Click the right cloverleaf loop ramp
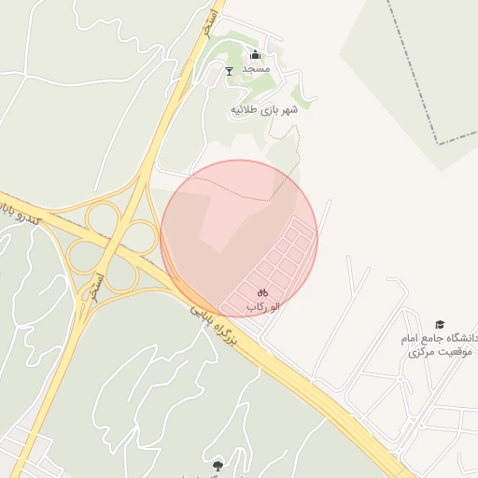 (x=139, y=238)
